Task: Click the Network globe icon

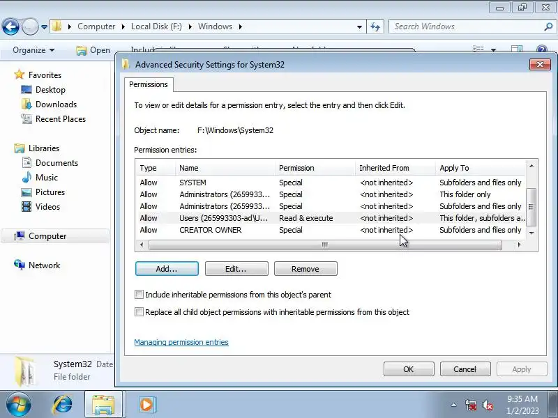Action: click(x=20, y=265)
